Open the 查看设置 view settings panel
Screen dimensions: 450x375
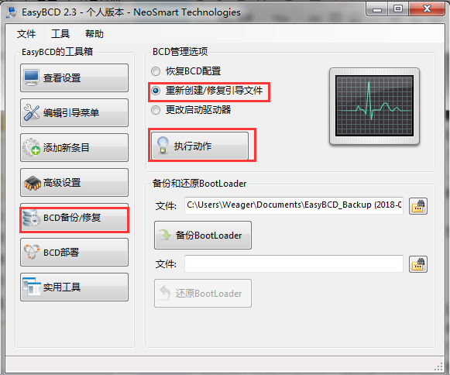[x=74, y=77]
